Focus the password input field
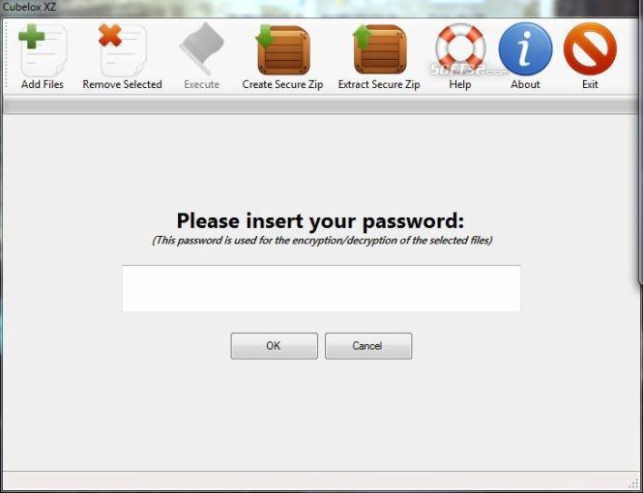Screen dimensions: 643x493 coord(321,288)
